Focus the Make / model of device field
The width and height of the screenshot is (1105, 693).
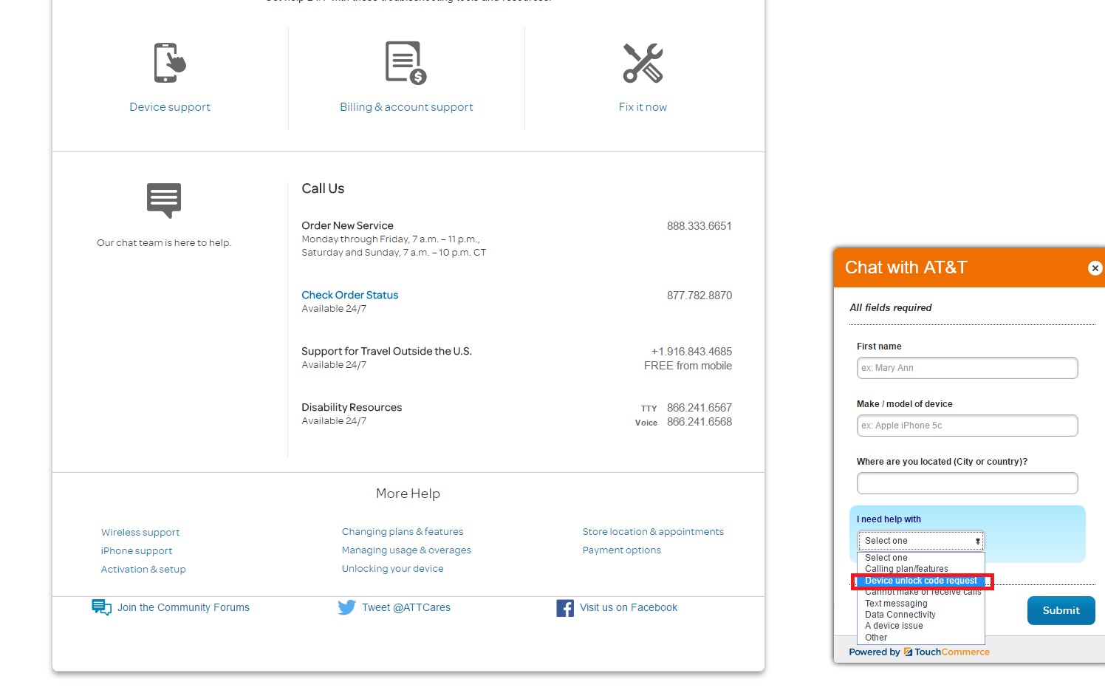pyautogui.click(x=967, y=426)
